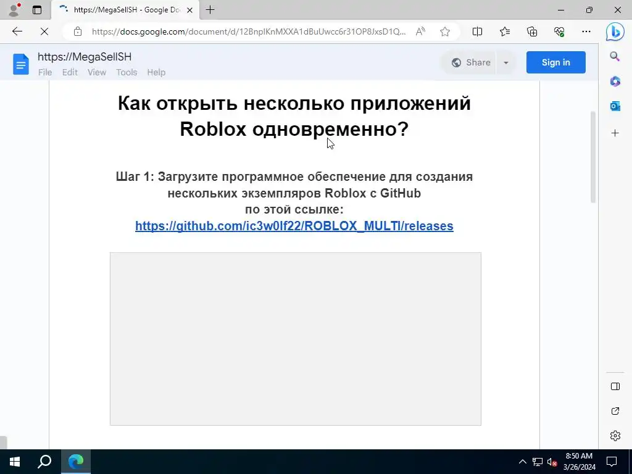Open Outlook sidebar app
Screen dimensions: 632x474
[x=615, y=106]
